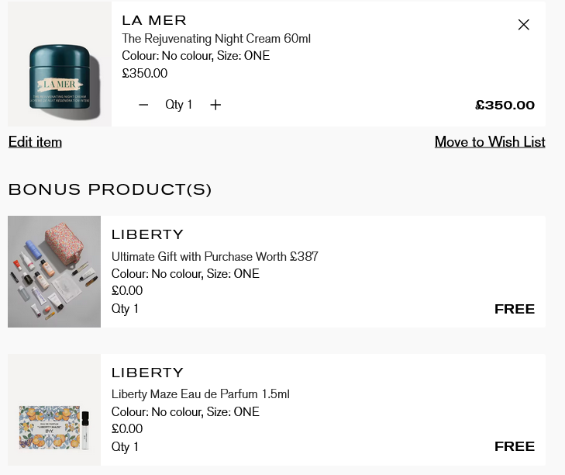Click FREE label on Ultimate Gift row
Image resolution: width=565 pixels, height=475 pixels.
click(515, 309)
